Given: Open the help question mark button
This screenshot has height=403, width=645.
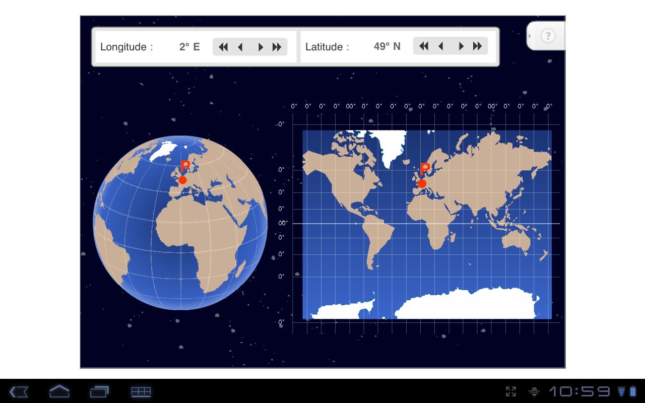Looking at the screenshot, I should pyautogui.click(x=548, y=36).
